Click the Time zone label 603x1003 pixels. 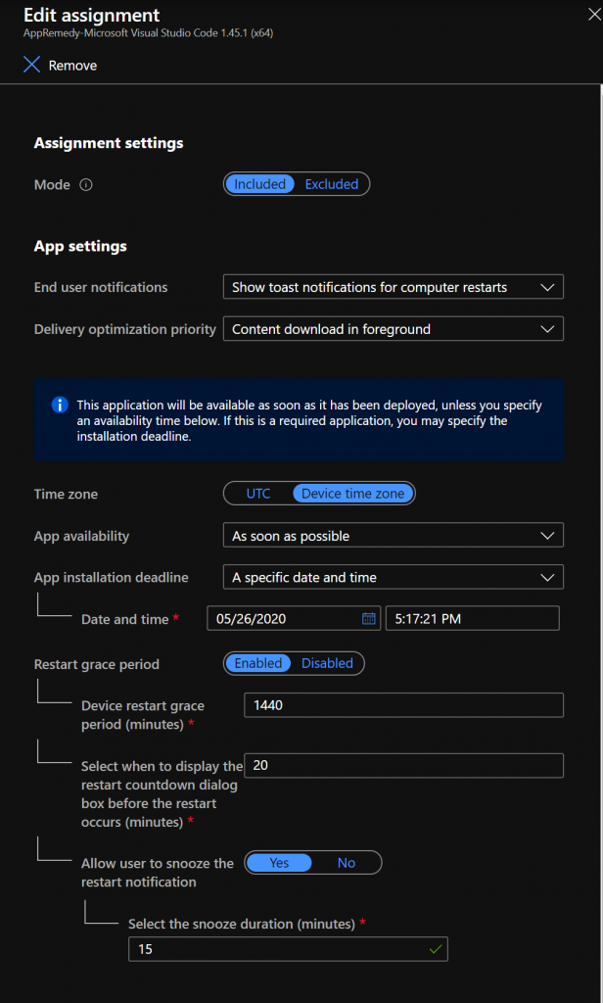pos(66,495)
